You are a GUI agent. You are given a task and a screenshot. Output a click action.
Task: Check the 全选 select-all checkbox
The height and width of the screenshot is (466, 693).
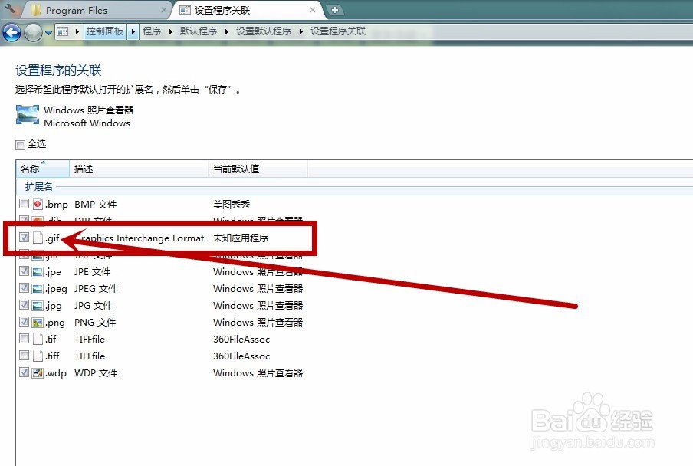(x=20, y=144)
